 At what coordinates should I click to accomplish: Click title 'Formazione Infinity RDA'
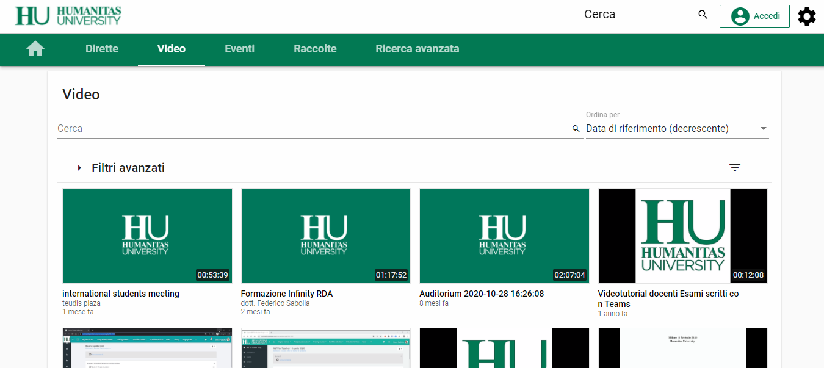287,294
